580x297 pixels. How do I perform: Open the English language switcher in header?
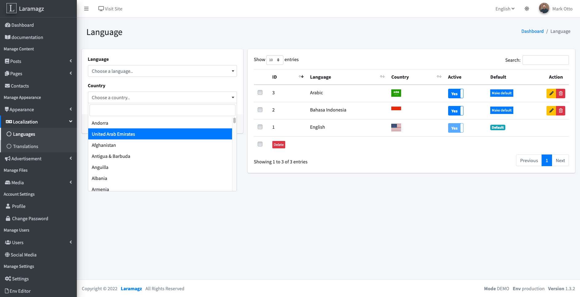pyautogui.click(x=505, y=9)
